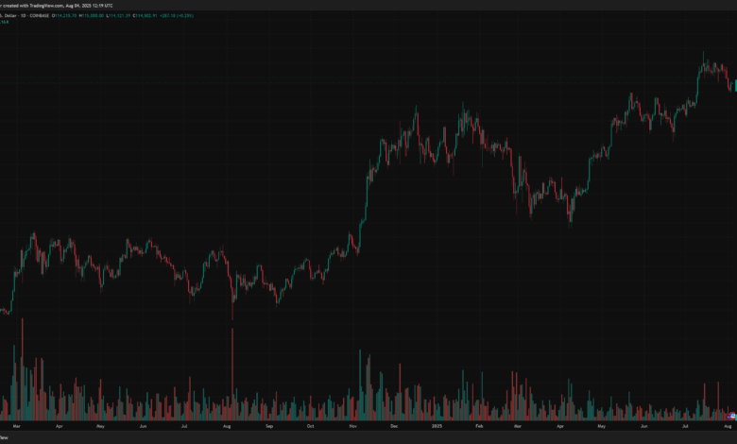This screenshot has height=444, width=737.
Task: Click the last green candle at right edge
Action: pyautogui.click(x=734, y=86)
